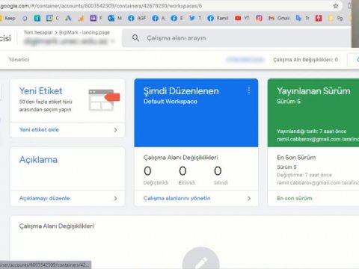Click the Yeni Etiket card title
Image resolution: width=359 pixels, height=269 pixels.
[x=41, y=91]
